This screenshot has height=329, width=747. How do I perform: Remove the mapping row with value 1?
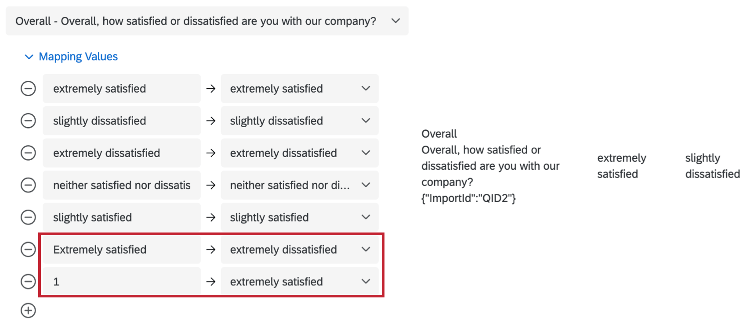coord(28,282)
